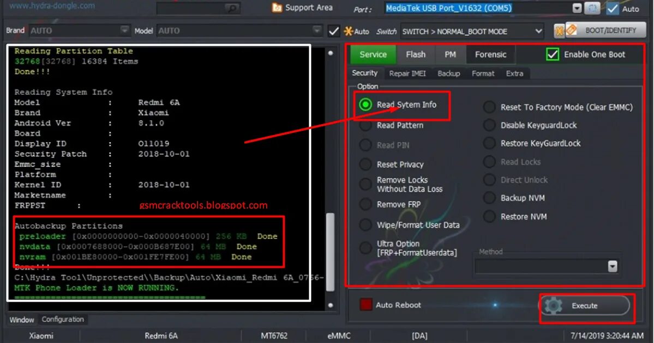
Task: Select Backup NVM option
Action: (x=489, y=198)
